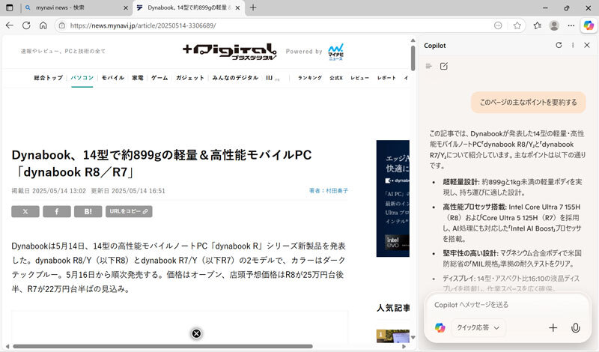This screenshot has height=352, width=599.
Task: Click the 人気記事 heading
Action: (x=393, y=308)
